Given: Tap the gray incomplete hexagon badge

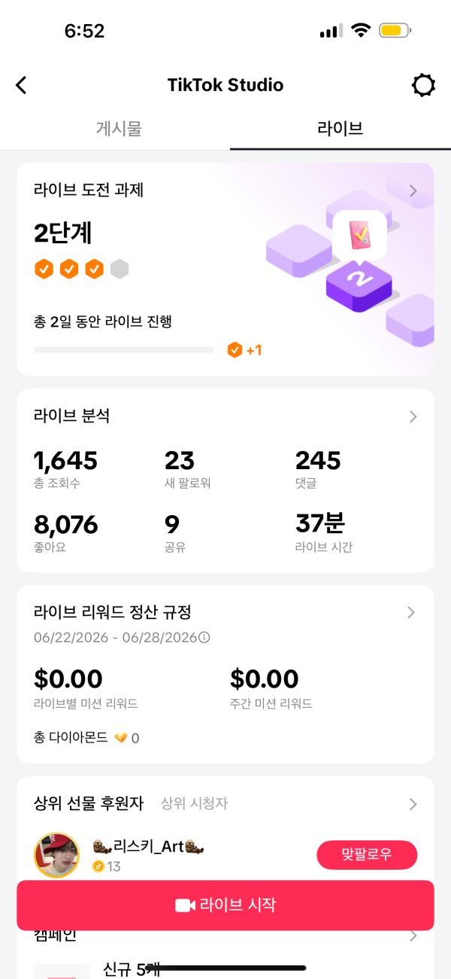Looking at the screenshot, I should pyautogui.click(x=119, y=269).
